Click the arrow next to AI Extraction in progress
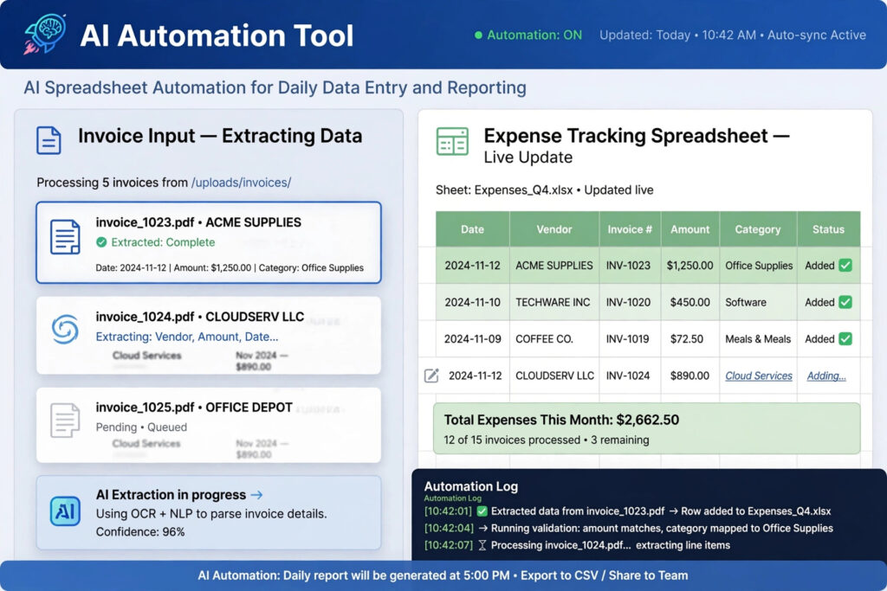Image resolution: width=887 pixels, height=591 pixels. [x=256, y=495]
